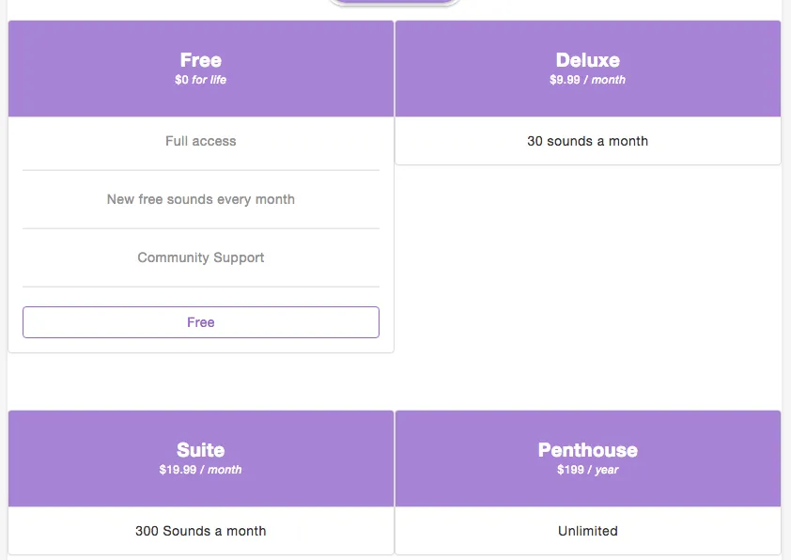
Task: Select the Free plan title heading
Action: coord(201,60)
